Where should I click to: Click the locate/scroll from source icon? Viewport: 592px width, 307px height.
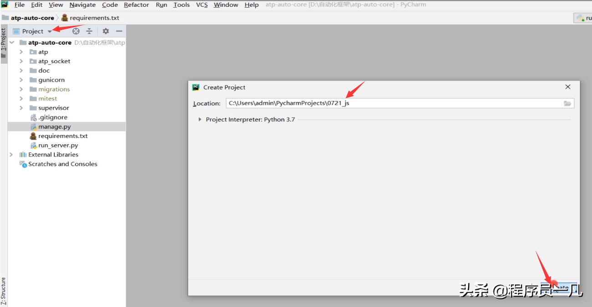[x=76, y=31]
